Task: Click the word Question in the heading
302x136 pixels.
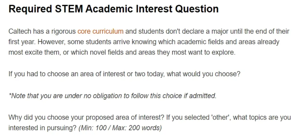Action: 197,9
